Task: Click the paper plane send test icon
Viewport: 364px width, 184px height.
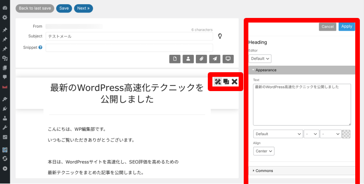Action: tap(215, 59)
